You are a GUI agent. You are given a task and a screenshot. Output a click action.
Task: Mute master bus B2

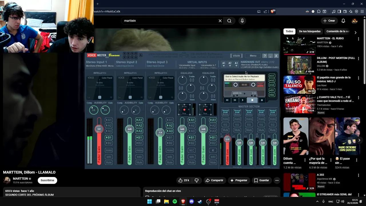coord(273,130)
